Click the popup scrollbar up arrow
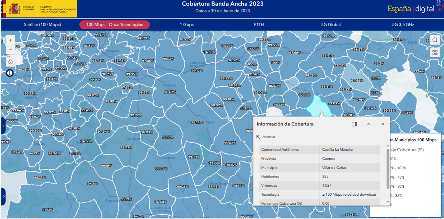Screen dimensions: 444x219 point(388,146)
